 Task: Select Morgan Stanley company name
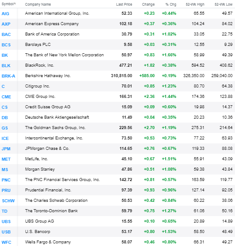[40, 169]
